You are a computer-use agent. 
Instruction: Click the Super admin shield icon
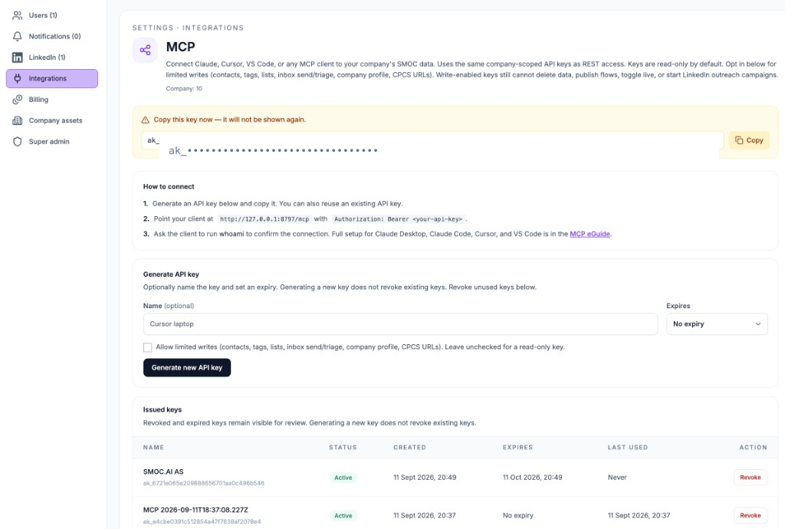click(x=18, y=142)
